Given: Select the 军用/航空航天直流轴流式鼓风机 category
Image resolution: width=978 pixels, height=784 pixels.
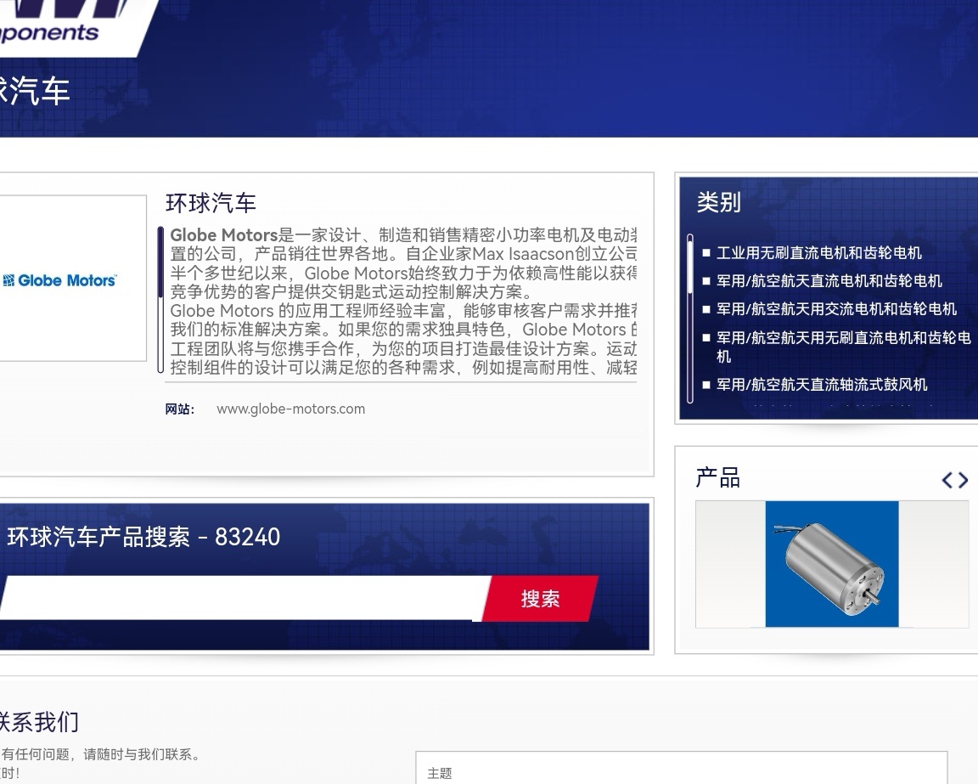Looking at the screenshot, I should 820,385.
